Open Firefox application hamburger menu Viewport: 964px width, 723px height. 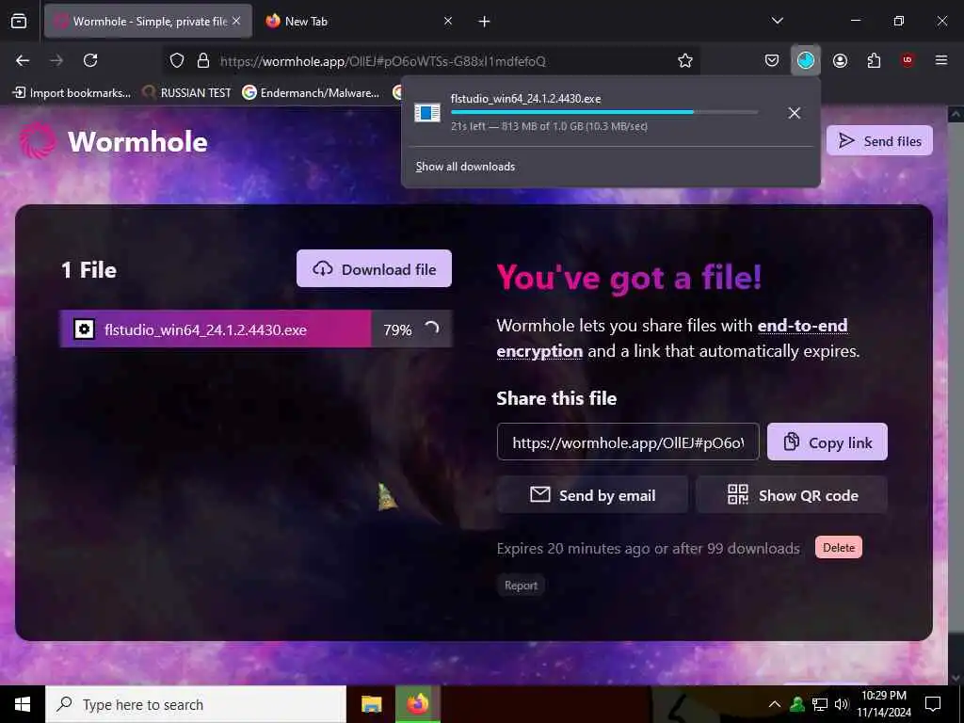(x=941, y=60)
